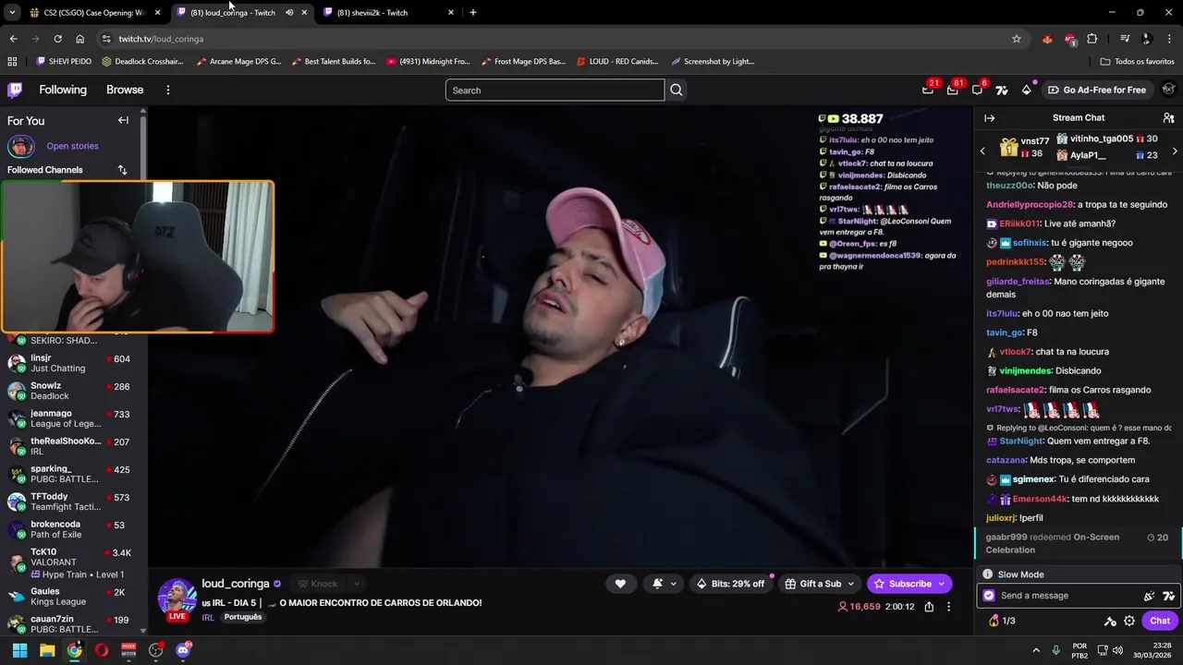Open Twitch home via purple logo

(15, 90)
